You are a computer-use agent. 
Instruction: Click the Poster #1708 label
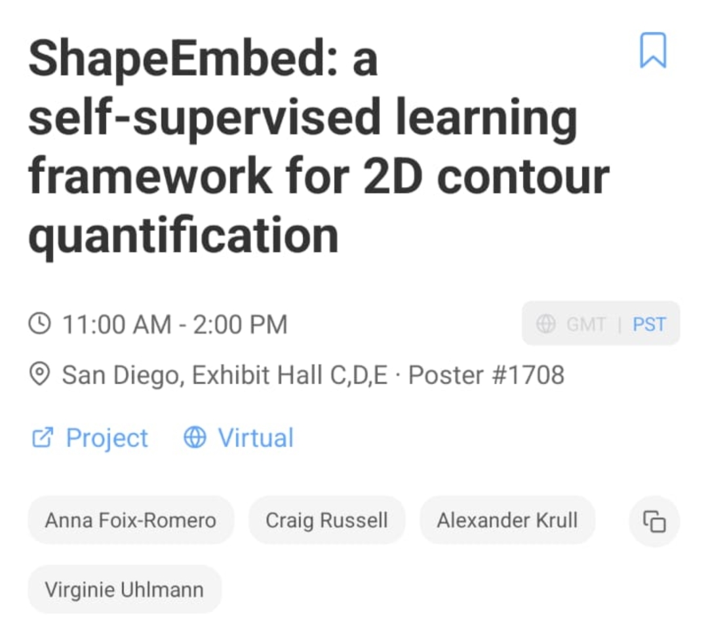486,375
